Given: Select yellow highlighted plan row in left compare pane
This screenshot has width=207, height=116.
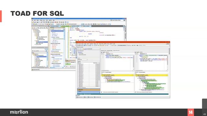Looking at the screenshot, I should [x=117, y=75].
